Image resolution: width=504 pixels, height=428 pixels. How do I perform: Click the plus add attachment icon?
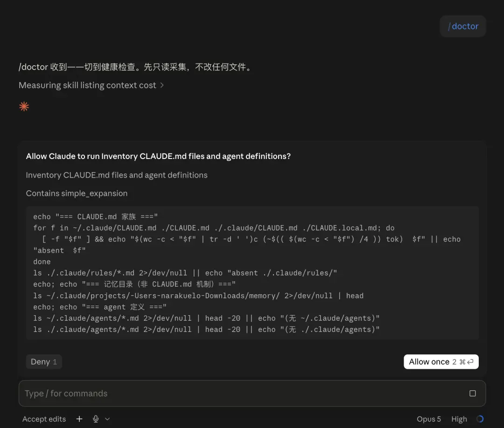(79, 419)
